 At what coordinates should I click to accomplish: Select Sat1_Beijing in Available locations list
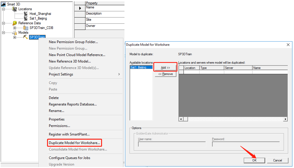pos(138,68)
